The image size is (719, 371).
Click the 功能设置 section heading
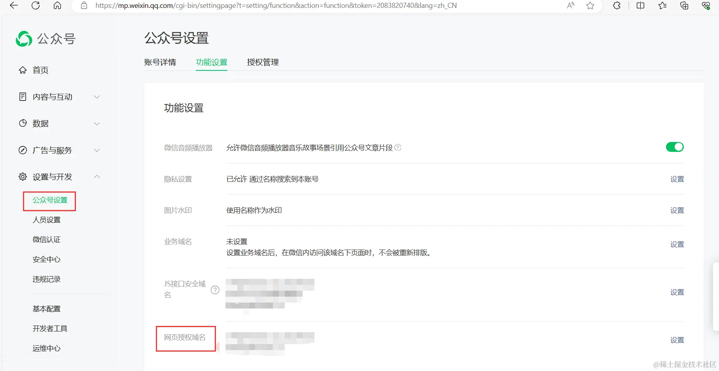pos(184,108)
